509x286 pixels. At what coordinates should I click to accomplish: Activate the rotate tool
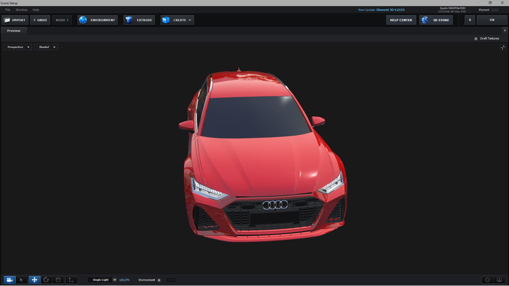click(46, 280)
